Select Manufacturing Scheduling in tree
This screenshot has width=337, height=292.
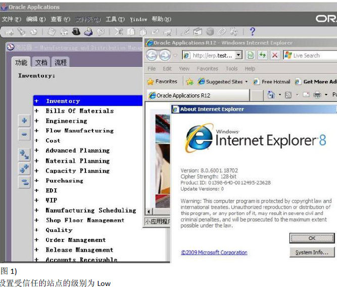(91, 210)
